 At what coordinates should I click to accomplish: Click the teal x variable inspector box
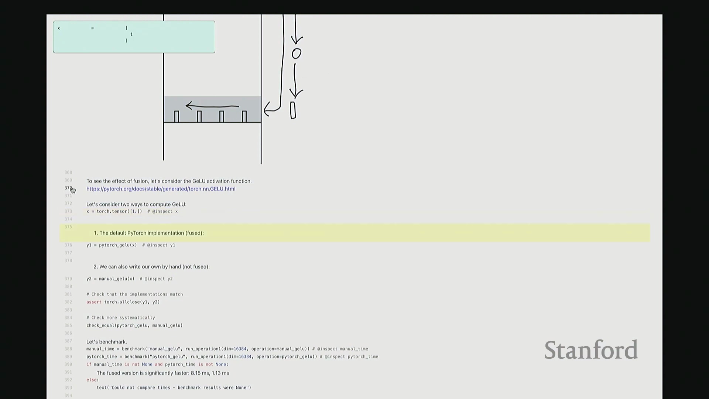pyautogui.click(x=134, y=37)
